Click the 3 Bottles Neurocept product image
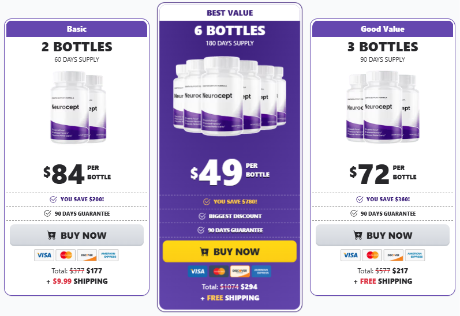Screen dimensions: 460x316 point(383,107)
